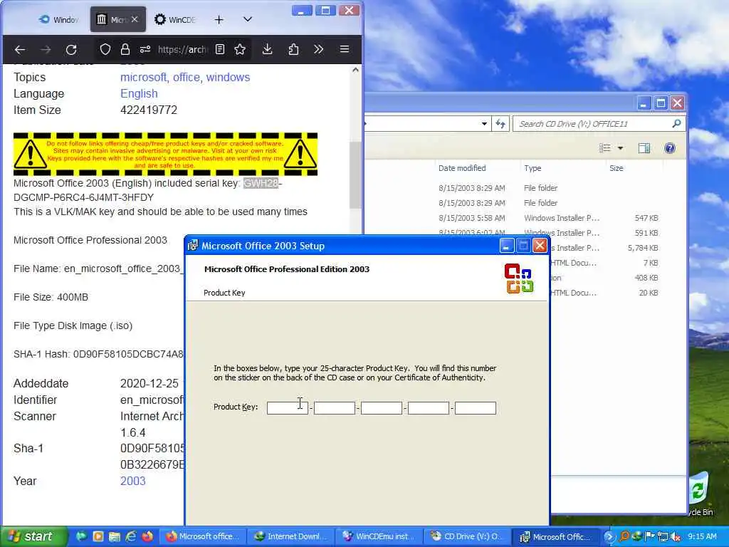Refresh the Explorer address bar
The image size is (729, 547).
click(500, 124)
